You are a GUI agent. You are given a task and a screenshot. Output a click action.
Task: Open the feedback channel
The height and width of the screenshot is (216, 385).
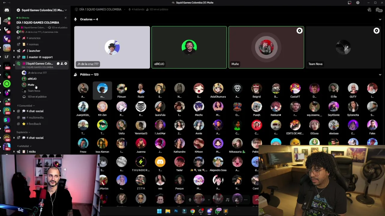click(42, 124)
